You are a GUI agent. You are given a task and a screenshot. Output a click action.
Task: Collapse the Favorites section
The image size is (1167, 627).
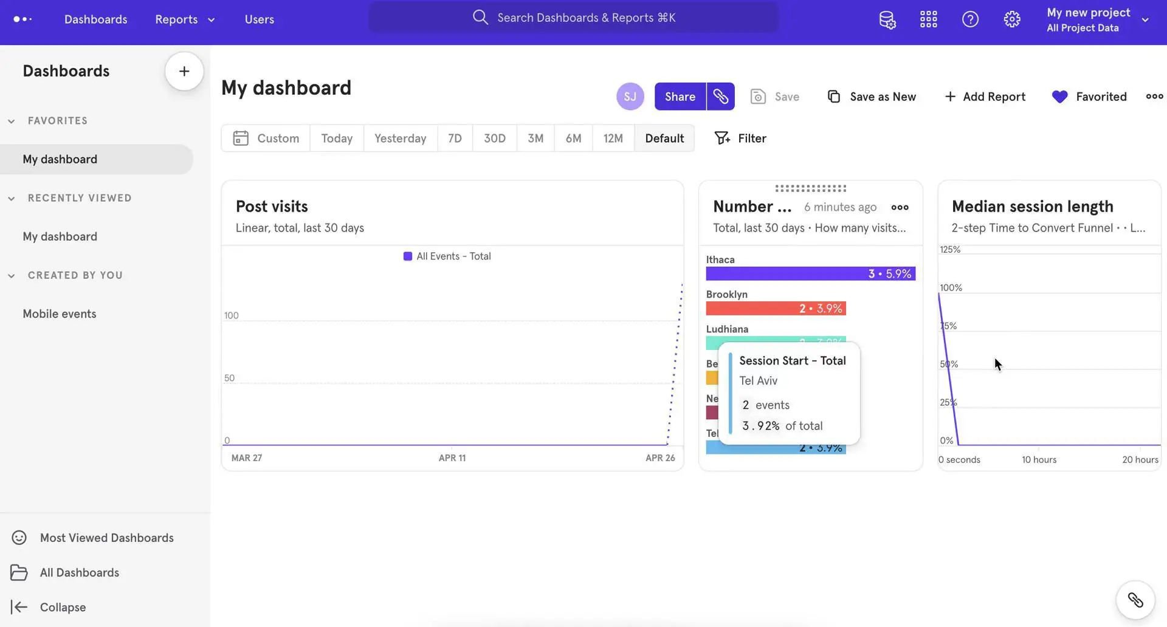click(11, 120)
